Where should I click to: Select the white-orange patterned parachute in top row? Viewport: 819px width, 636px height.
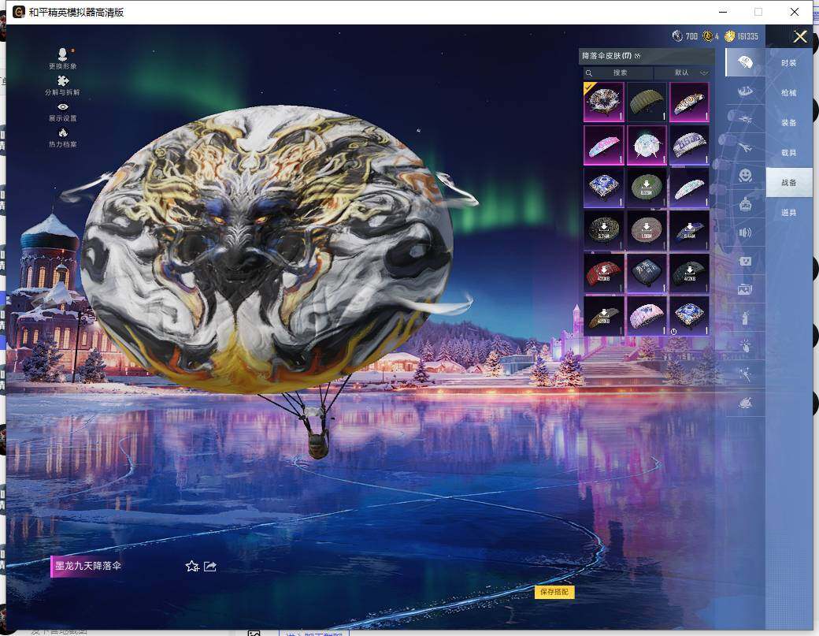click(690, 102)
